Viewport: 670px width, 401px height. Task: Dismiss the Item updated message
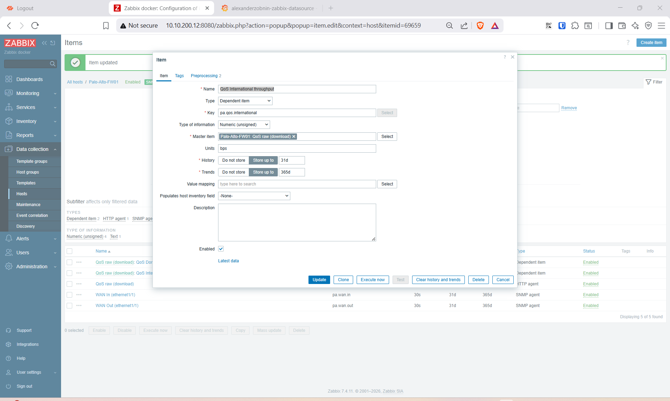click(662, 58)
